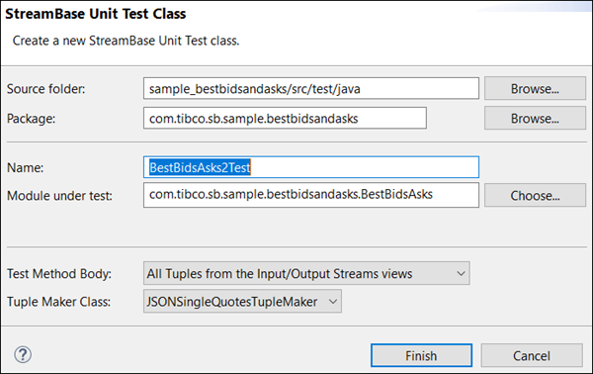
Task: Click the 'Source folder:' label
Action: (x=46, y=89)
